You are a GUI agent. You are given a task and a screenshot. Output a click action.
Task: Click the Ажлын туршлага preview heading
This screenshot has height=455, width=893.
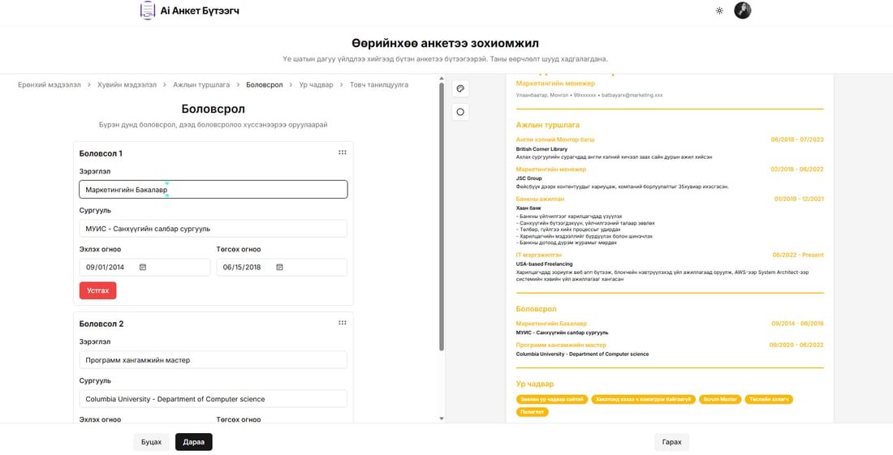click(548, 125)
